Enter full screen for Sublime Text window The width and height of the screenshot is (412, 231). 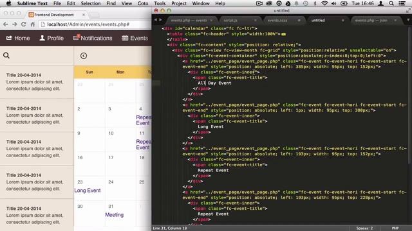[x=408, y=10]
